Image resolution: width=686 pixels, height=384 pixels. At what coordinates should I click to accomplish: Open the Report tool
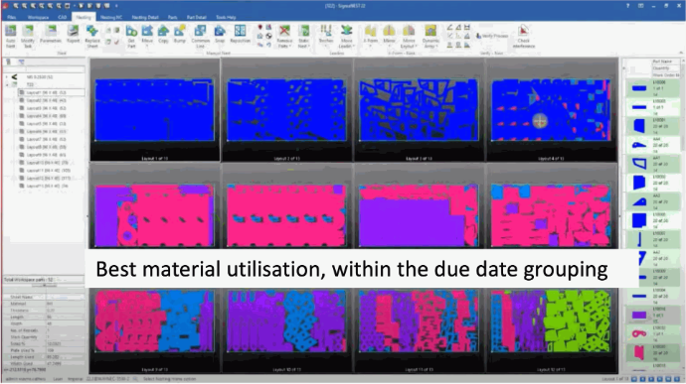coord(73,35)
